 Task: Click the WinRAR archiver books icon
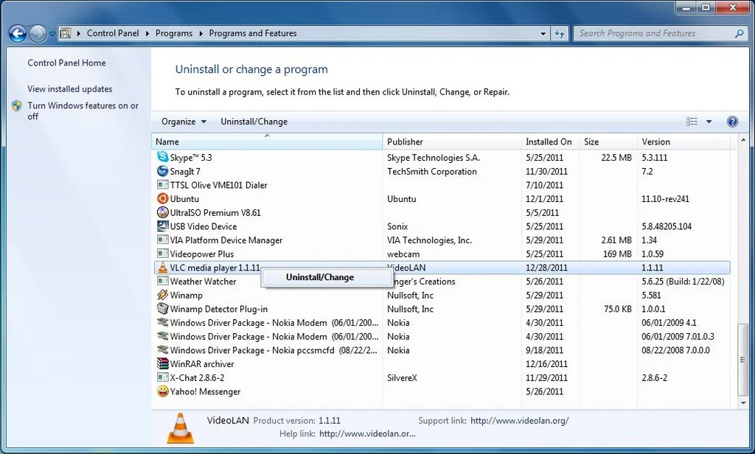tap(162, 363)
